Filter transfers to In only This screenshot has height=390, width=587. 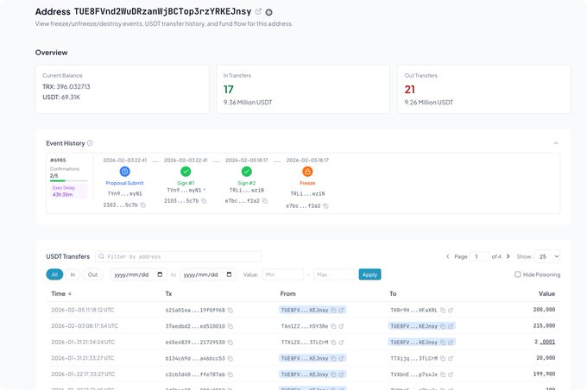73,274
